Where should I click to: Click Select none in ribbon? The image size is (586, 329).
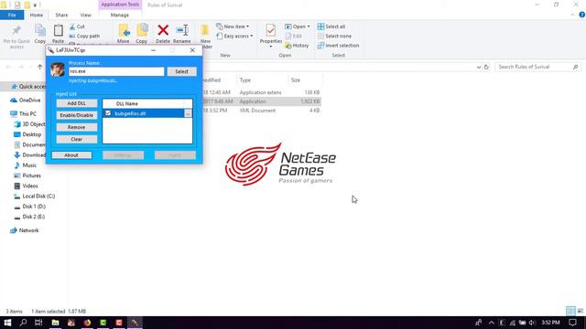[334, 37]
